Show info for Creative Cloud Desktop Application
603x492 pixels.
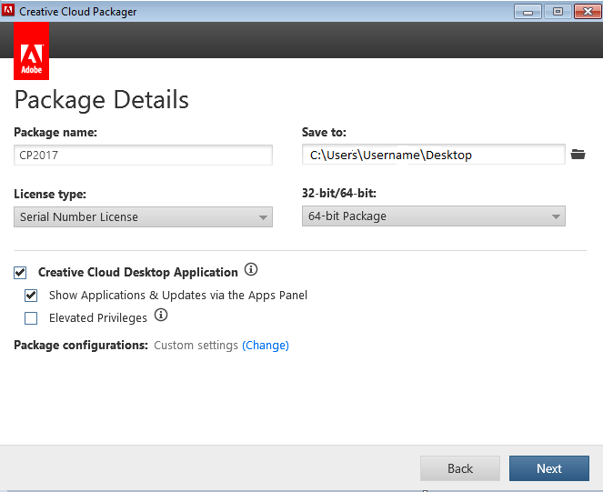[x=252, y=270]
